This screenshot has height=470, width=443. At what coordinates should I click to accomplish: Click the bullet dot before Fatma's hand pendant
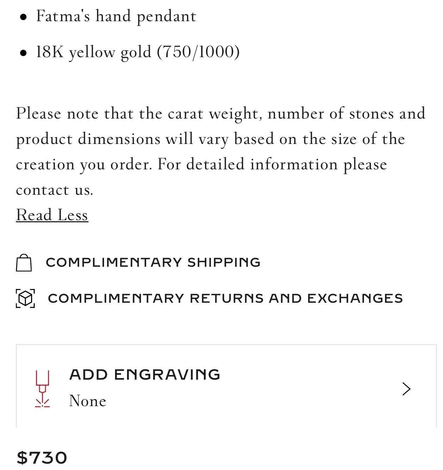[x=24, y=17]
